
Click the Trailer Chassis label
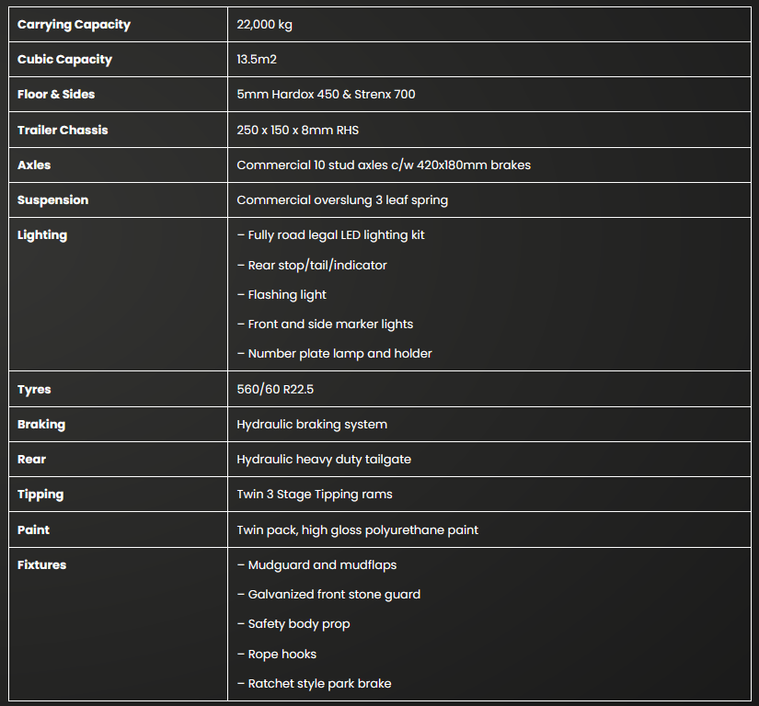(63, 131)
